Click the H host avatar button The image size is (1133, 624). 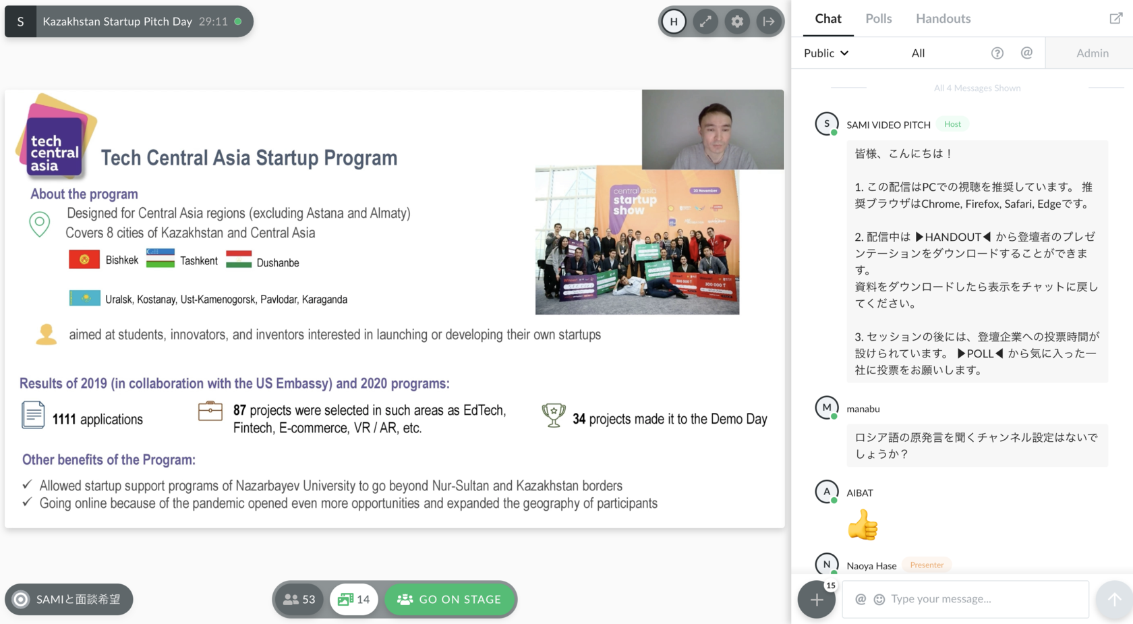(x=674, y=22)
